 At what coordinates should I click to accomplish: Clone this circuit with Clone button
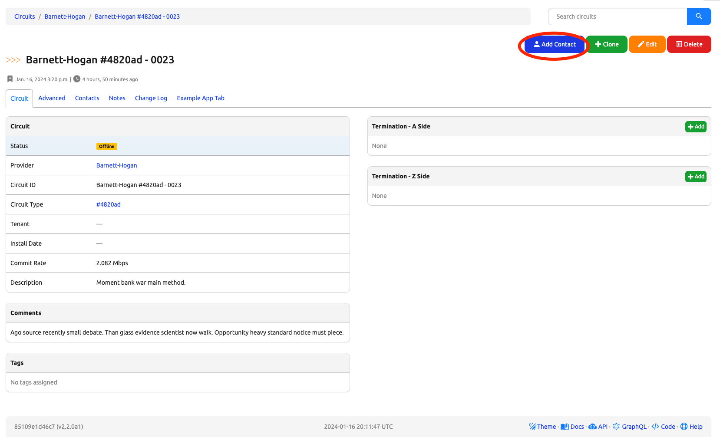(x=607, y=44)
